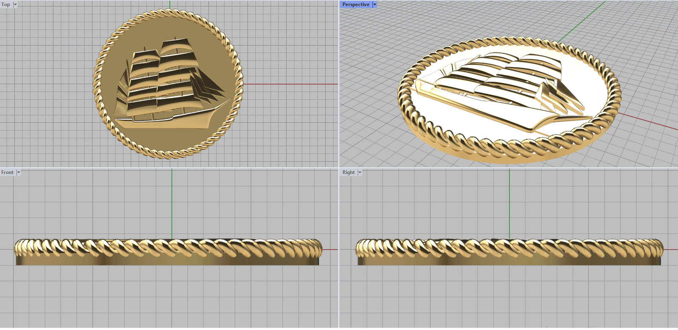Expand the Right viewport menu arrow
This screenshot has width=678, height=330.
pos(360,173)
